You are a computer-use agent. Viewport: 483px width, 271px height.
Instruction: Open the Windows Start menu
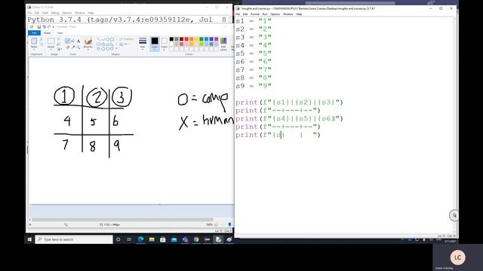pos(29,239)
